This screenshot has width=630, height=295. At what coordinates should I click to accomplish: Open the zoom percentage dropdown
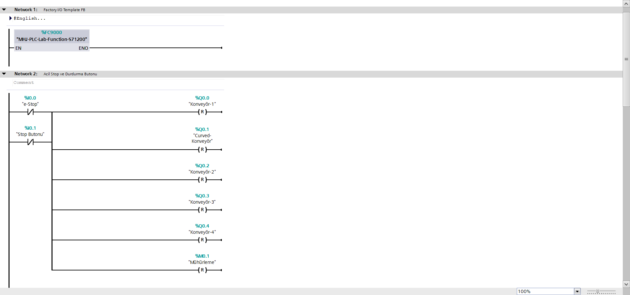[x=577, y=291]
